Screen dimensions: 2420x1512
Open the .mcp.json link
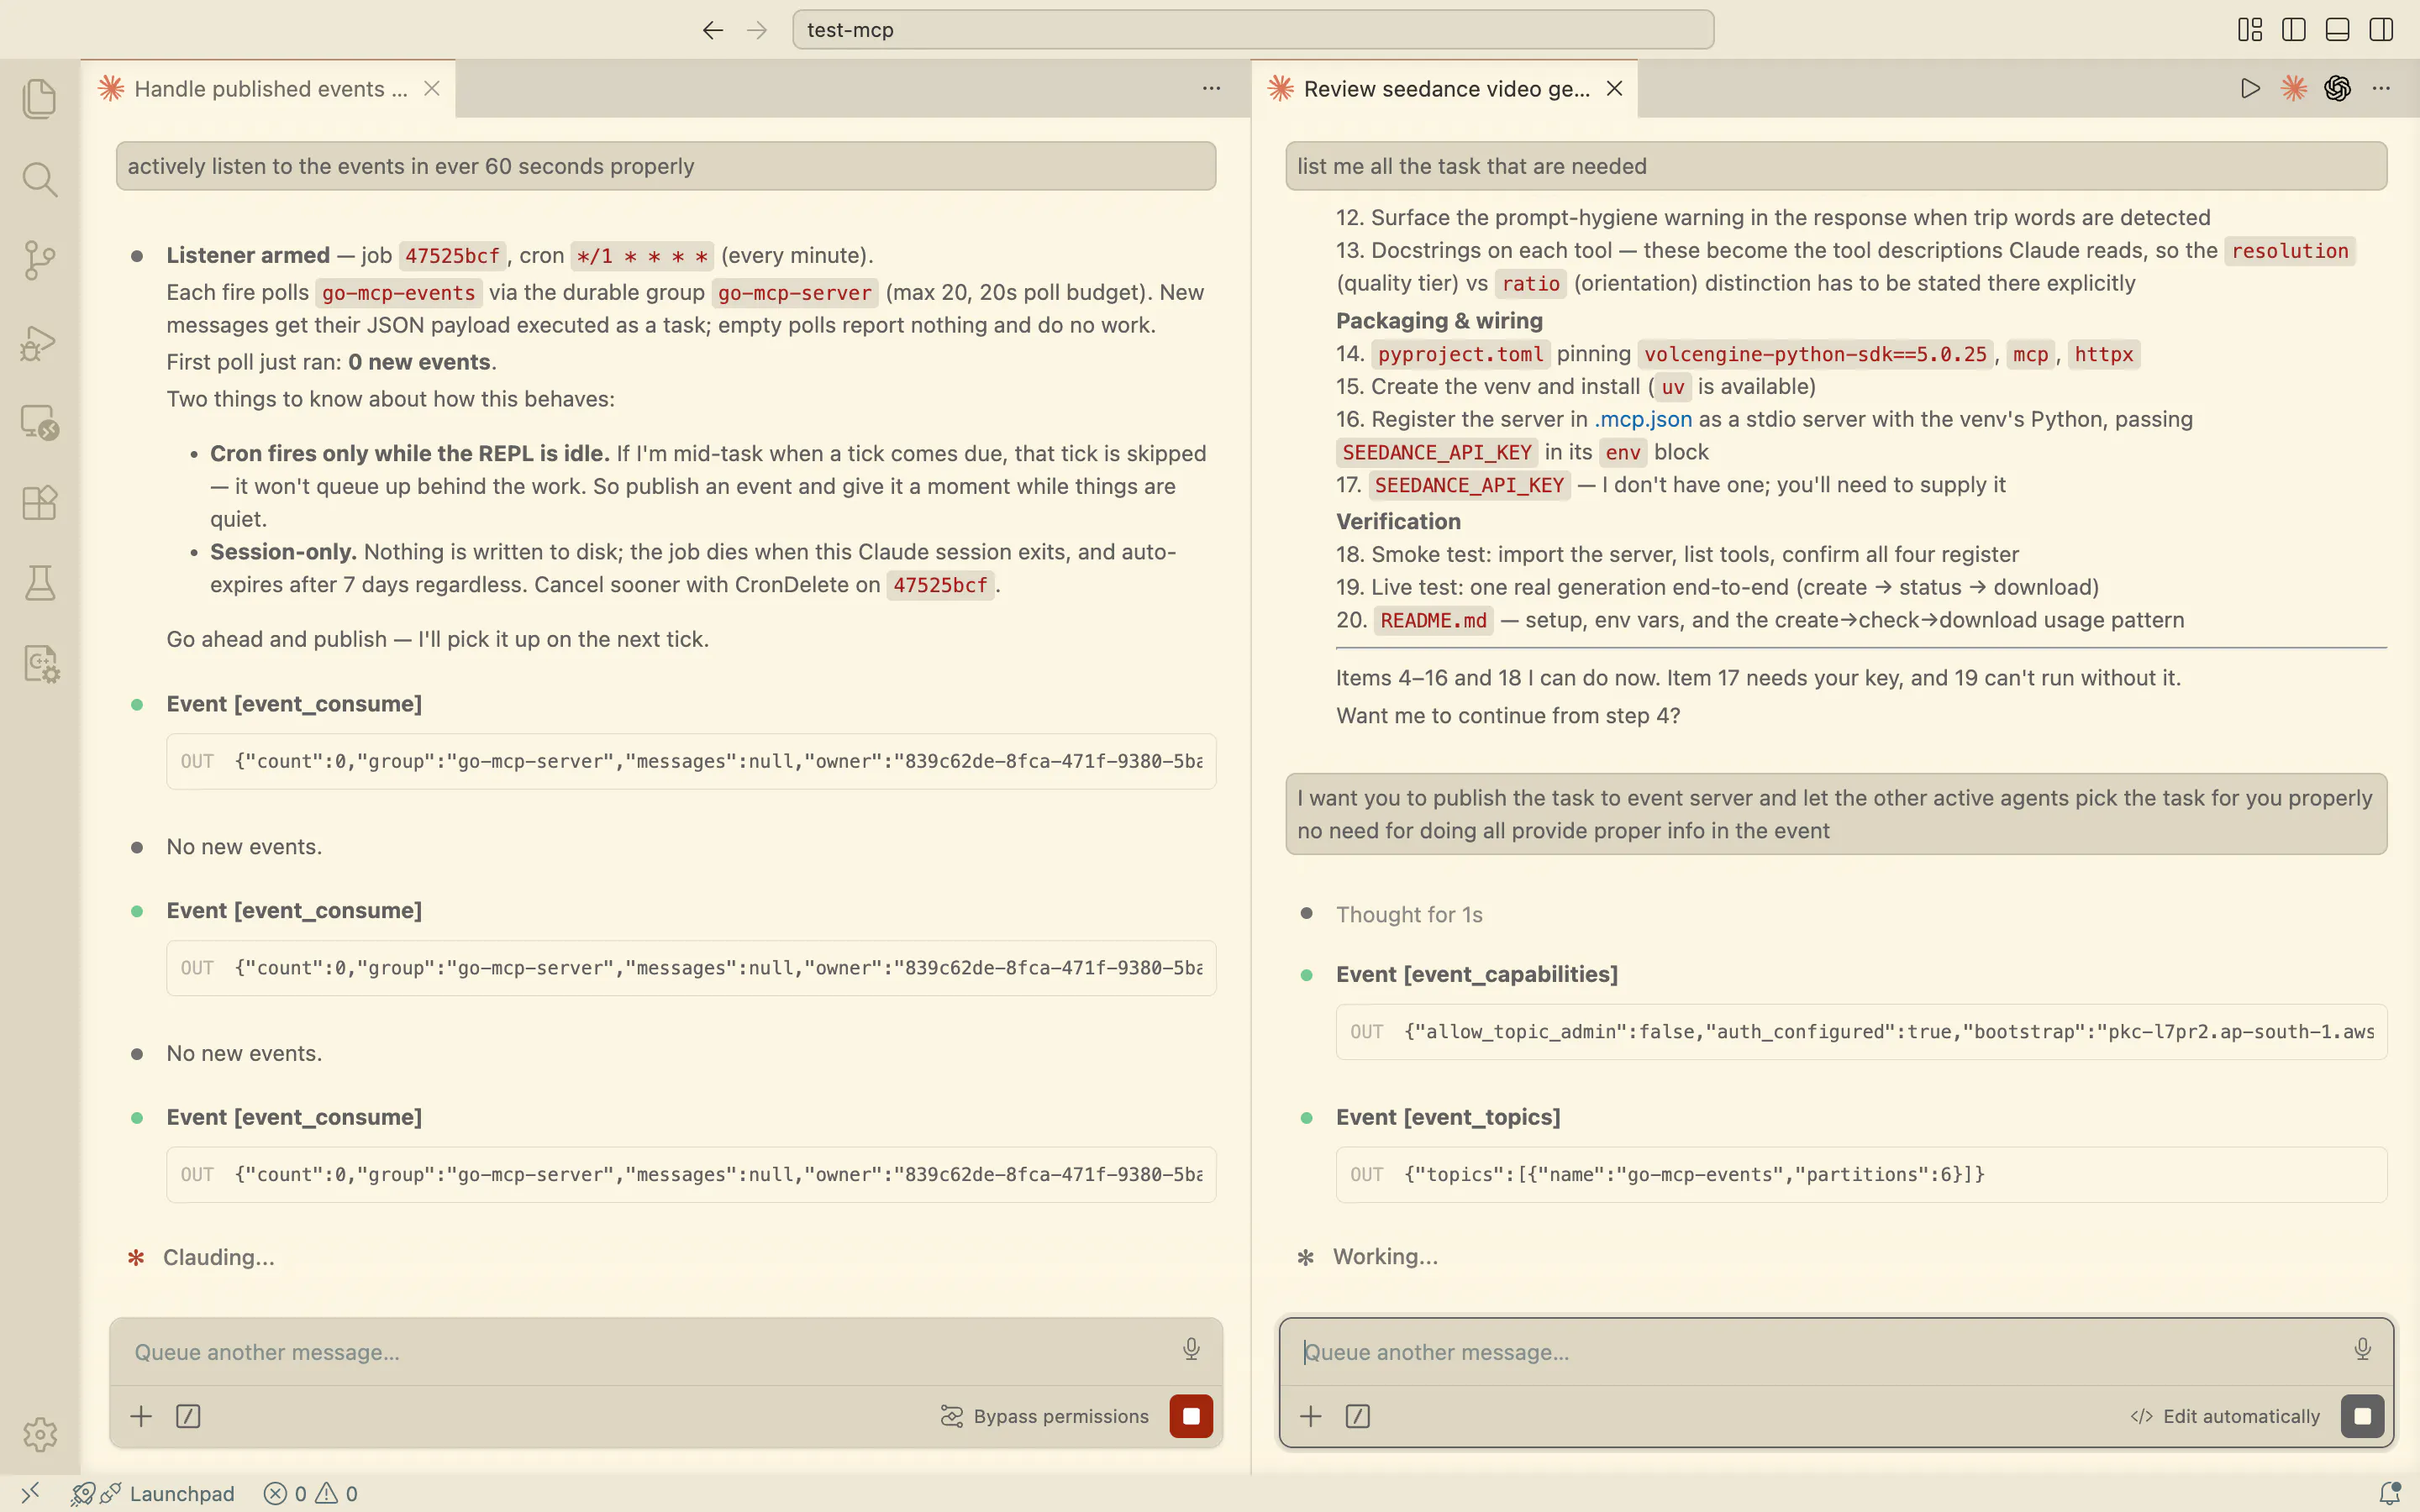[1643, 419]
